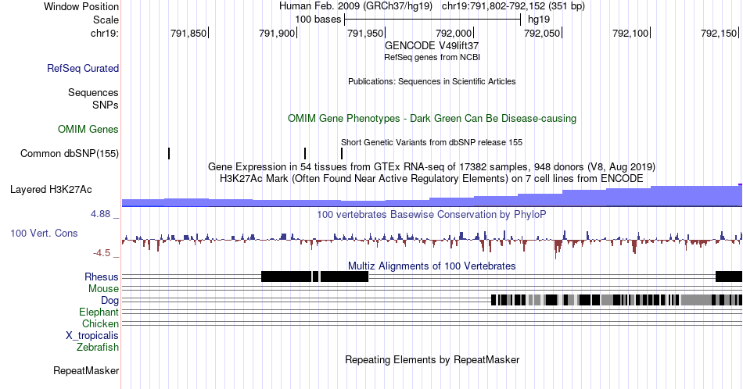Click the chr19:791,802-792,152 position text
The image size is (743, 389).
coord(513,6)
